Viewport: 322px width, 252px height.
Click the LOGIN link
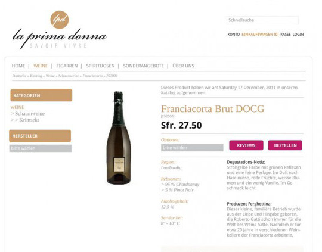coord(298,35)
